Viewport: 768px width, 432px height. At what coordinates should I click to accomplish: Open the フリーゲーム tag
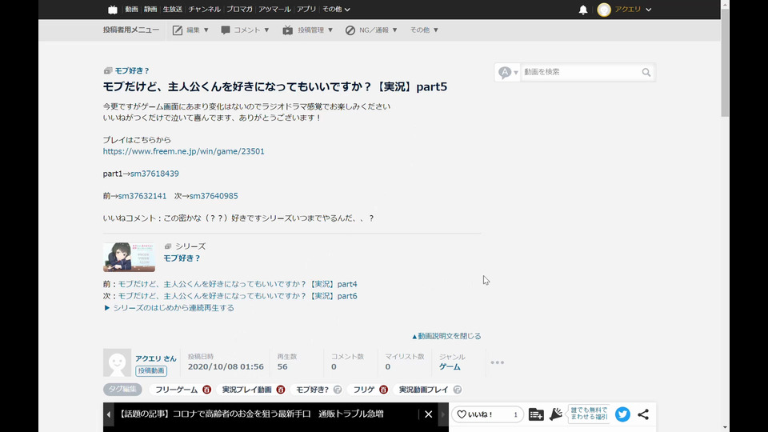point(176,390)
